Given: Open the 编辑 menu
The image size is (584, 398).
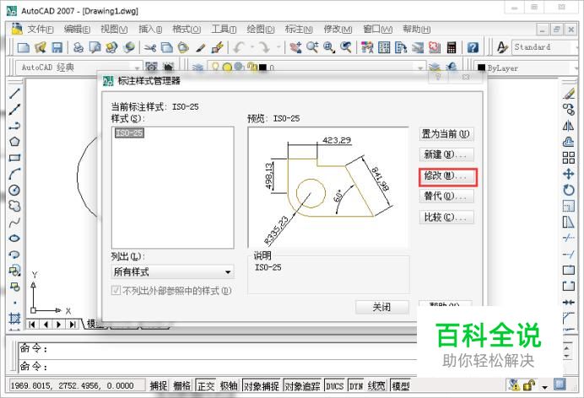Looking at the screenshot, I should (77, 29).
